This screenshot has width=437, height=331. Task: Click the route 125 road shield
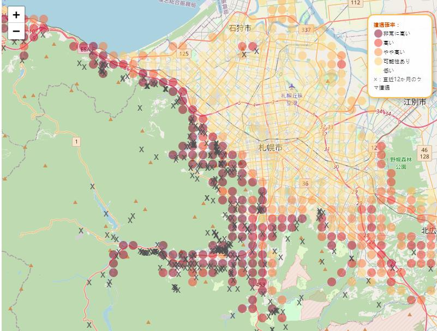[x=184, y=53]
